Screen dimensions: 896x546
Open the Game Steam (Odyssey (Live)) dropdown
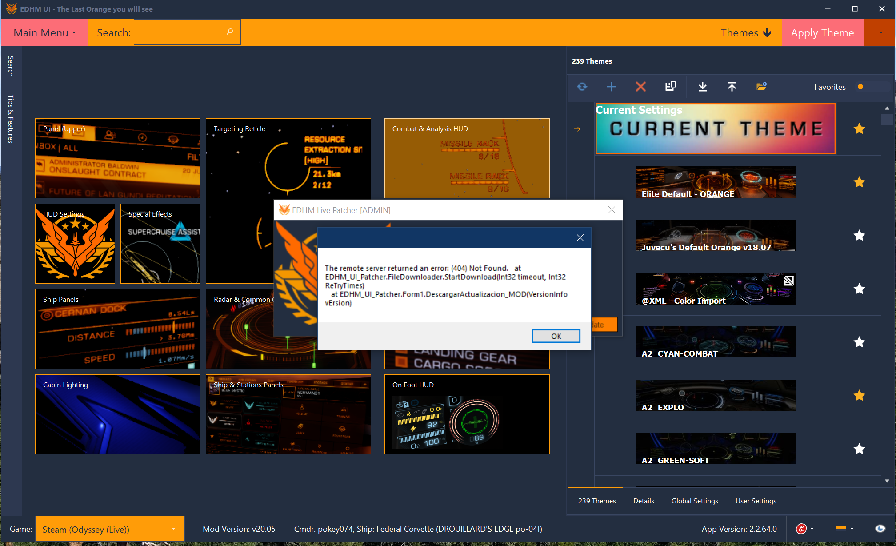click(110, 529)
